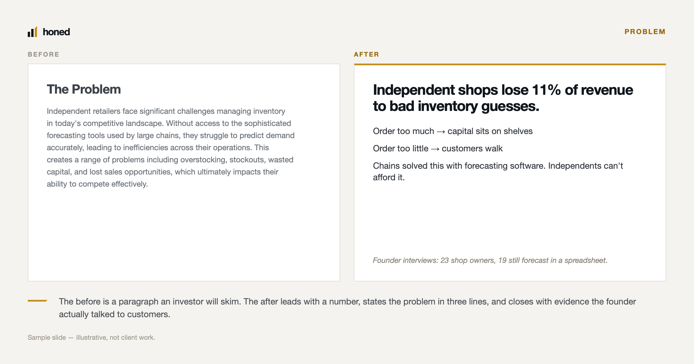This screenshot has height=364, width=694.
Task: Click the honed wordmark text
Action: pos(56,32)
